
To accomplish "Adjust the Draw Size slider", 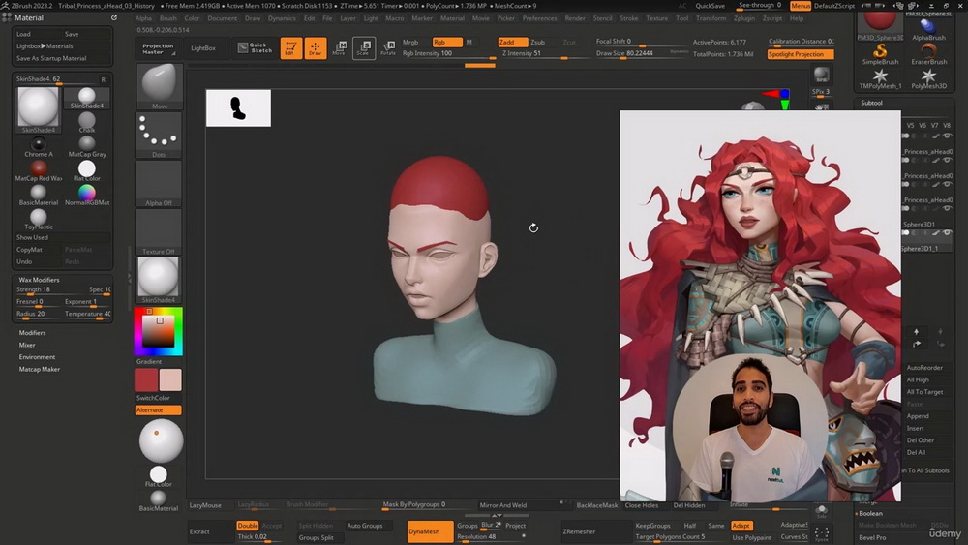I will click(642, 53).
